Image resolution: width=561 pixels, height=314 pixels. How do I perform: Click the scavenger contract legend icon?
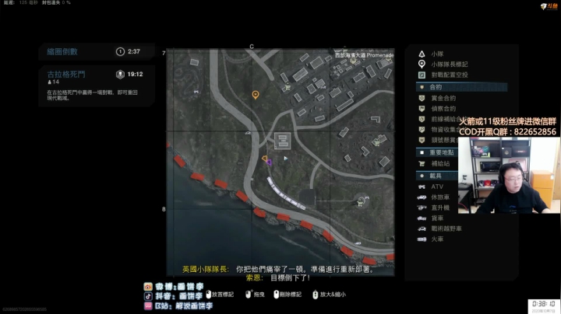[x=422, y=130]
